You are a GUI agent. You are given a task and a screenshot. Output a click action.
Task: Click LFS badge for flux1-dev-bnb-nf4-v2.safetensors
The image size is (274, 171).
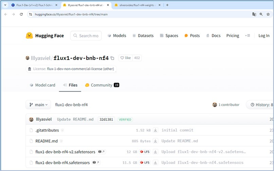click(145, 152)
